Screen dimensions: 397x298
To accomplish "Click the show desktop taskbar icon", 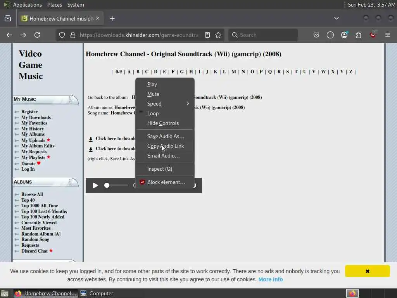I will [x=5, y=293].
